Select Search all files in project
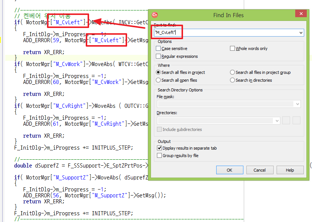Screen dimensions: 312x222 pos(159,72)
